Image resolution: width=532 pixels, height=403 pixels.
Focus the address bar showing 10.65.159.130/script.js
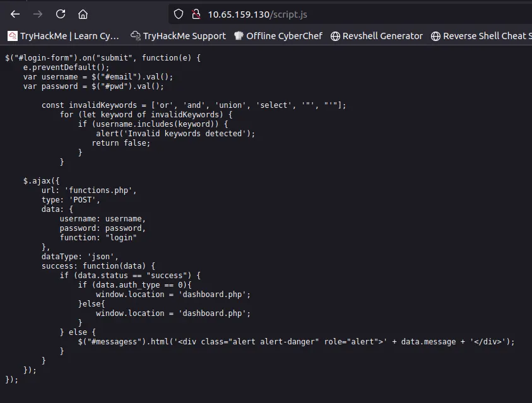coord(316,14)
